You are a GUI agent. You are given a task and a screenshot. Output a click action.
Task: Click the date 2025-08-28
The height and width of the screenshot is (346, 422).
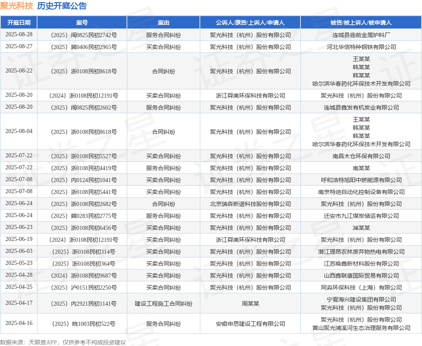[x=19, y=35]
